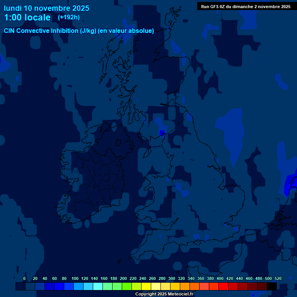Pick the deep blue 40 to 60 swatch
Screen dimensions: 297x297
pyautogui.click(x=49, y=286)
